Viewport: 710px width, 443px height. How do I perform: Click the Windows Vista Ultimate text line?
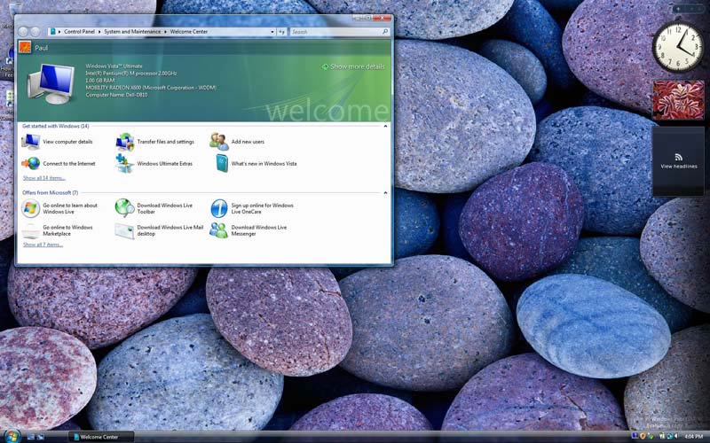[114, 66]
